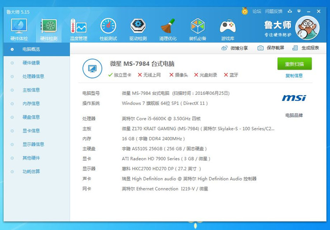Viewport: 330px width, 230px height.
Task: Open 驱动检测 driver detection icon
Action: click(138, 29)
